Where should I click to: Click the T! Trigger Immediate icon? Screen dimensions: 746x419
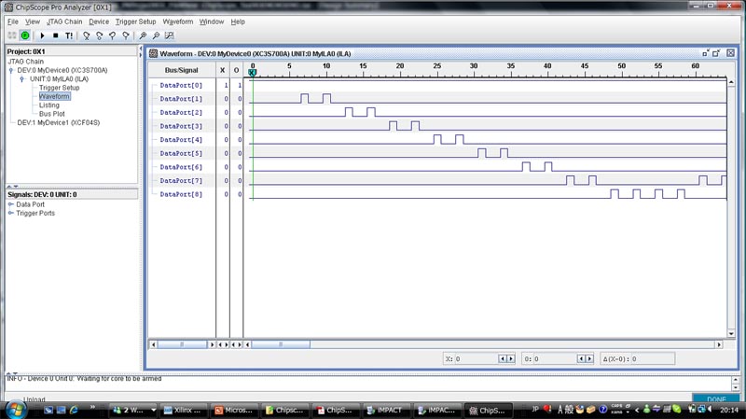point(69,35)
